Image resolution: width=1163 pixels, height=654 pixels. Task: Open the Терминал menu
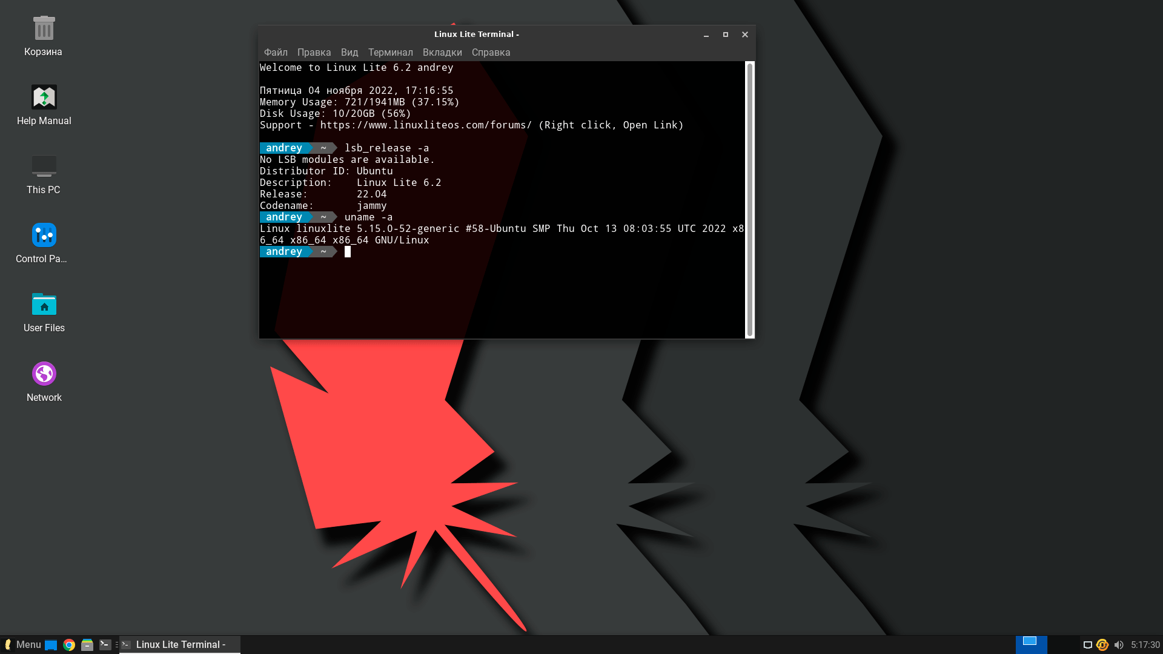pos(390,53)
